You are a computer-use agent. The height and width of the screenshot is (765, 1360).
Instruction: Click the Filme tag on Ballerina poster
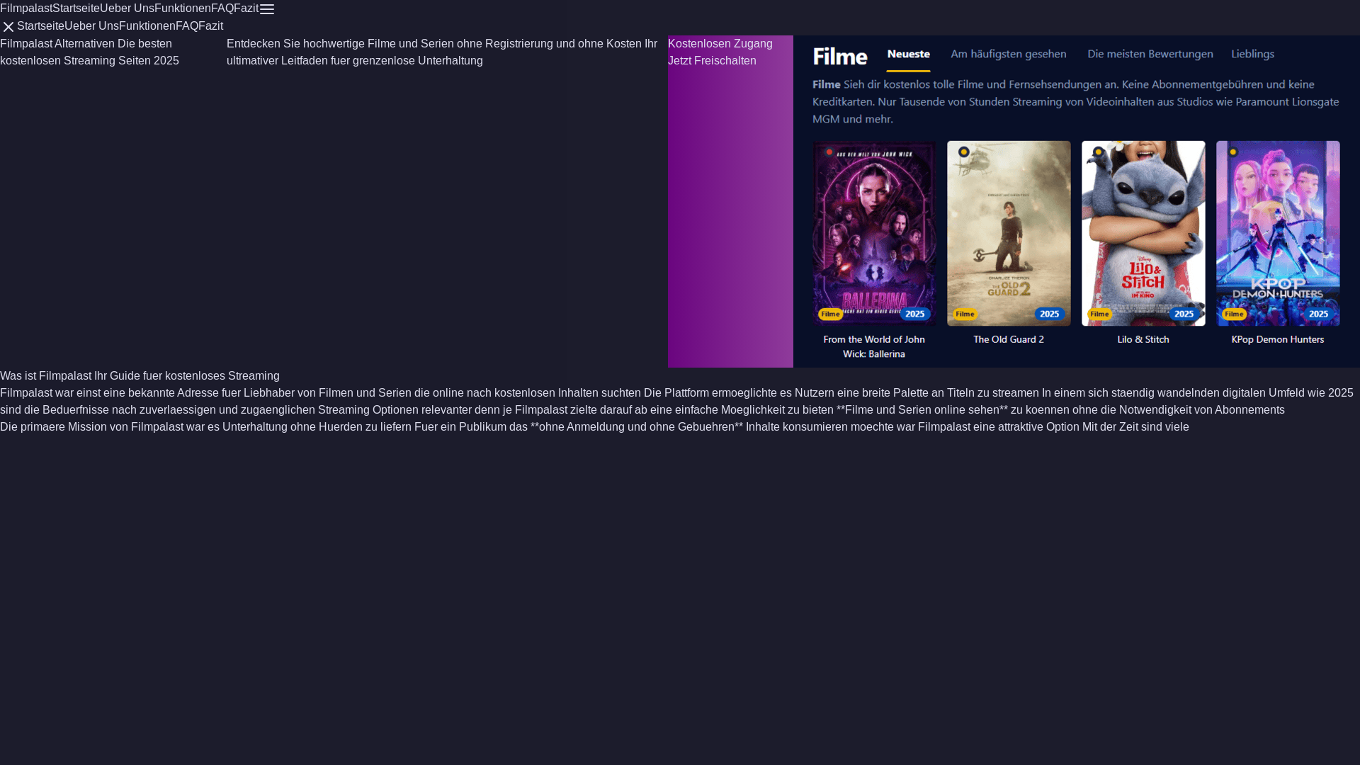point(830,314)
